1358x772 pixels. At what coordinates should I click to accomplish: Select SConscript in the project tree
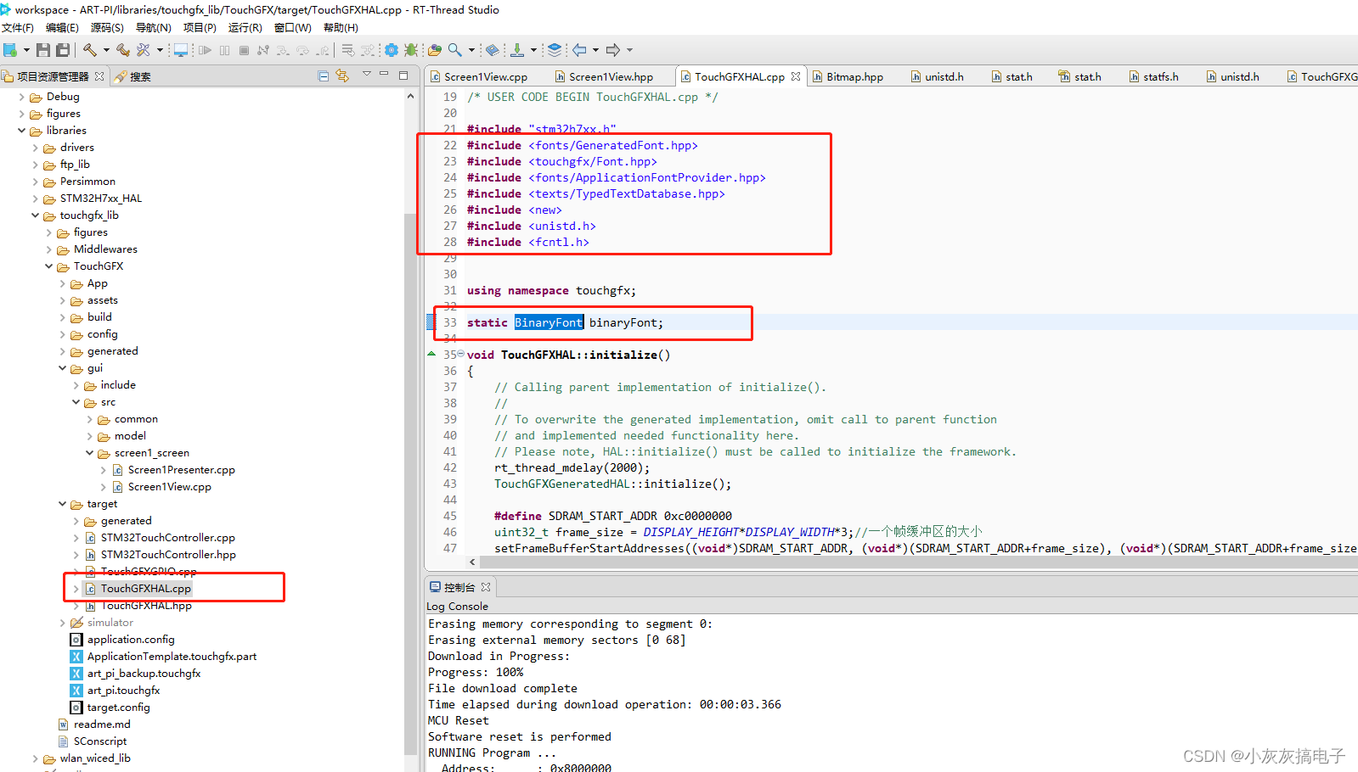pos(100,741)
